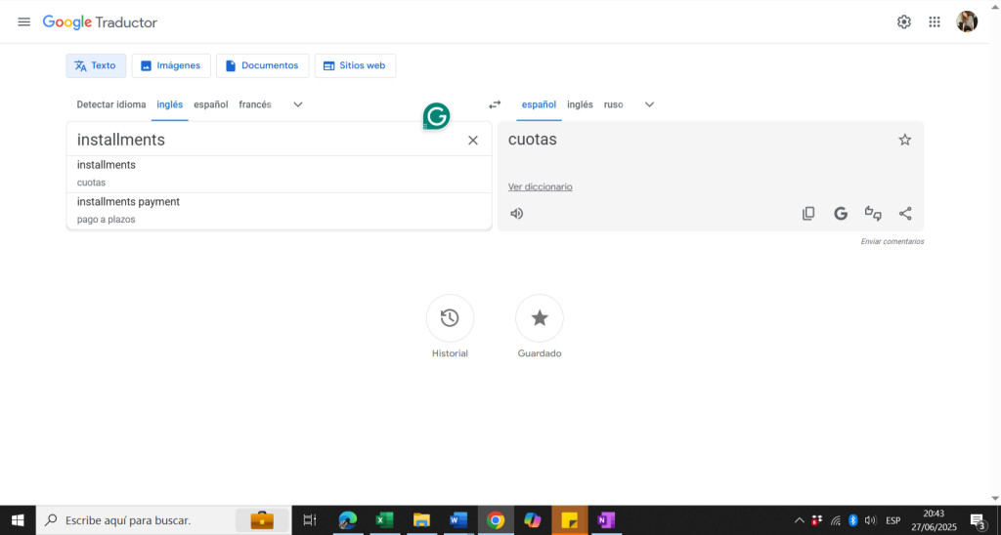This screenshot has width=1001, height=535.
Task: Search translation on Google icon
Action: pyautogui.click(x=841, y=214)
